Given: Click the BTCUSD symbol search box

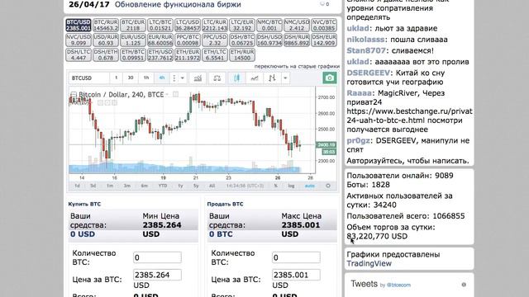Looking at the screenshot, I should pyautogui.click(x=89, y=78).
